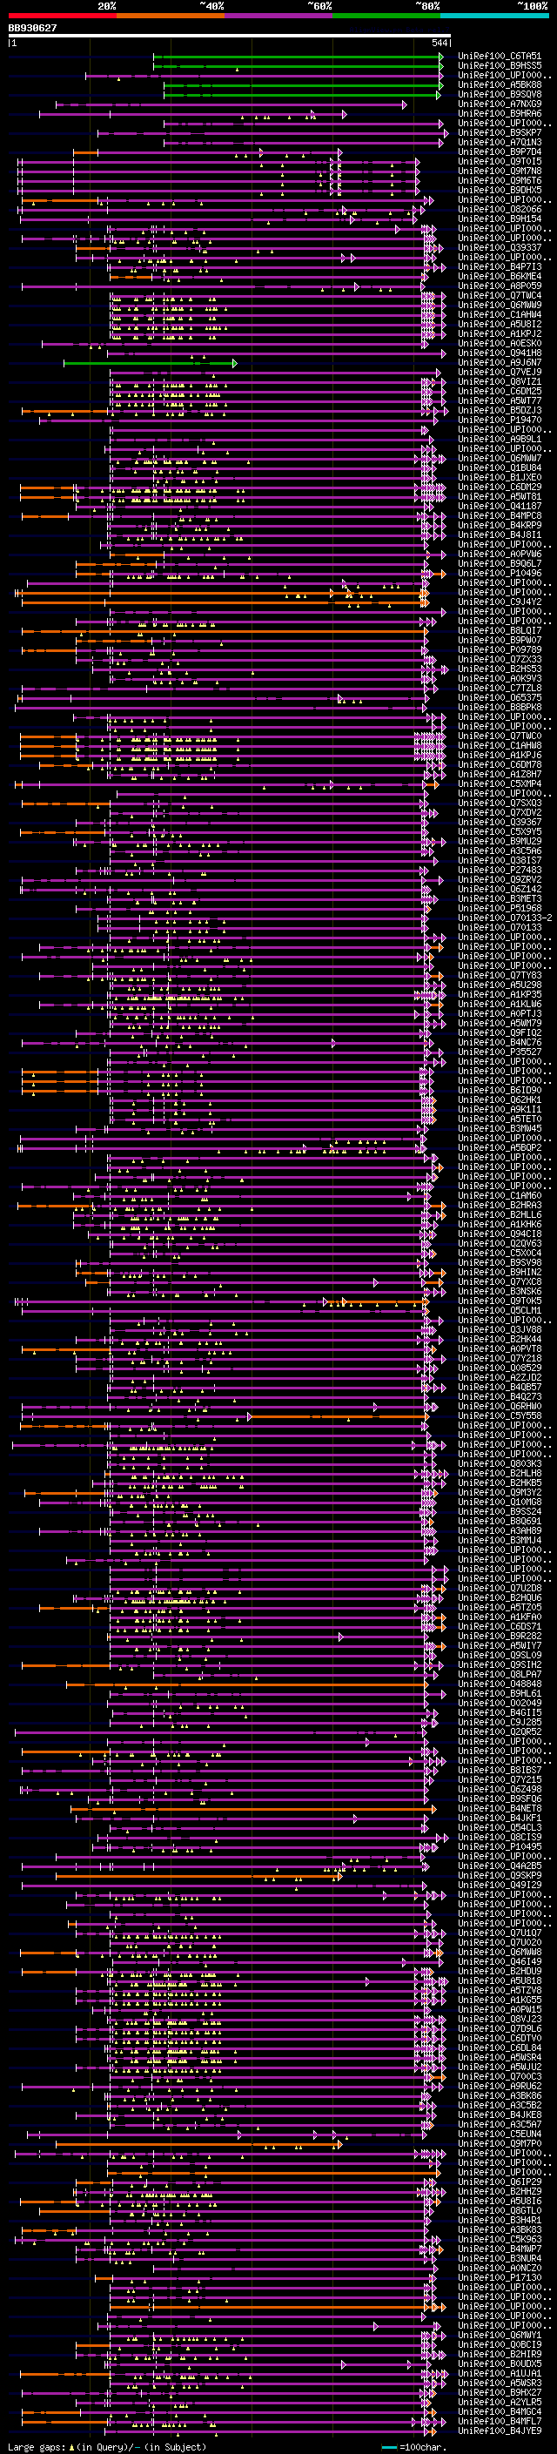This screenshot has width=557, height=2454.
Task: Select hit UniRef100_C9J4Y2
Action: [500, 602]
